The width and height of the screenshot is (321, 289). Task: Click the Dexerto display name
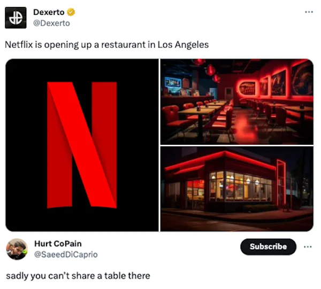point(49,12)
